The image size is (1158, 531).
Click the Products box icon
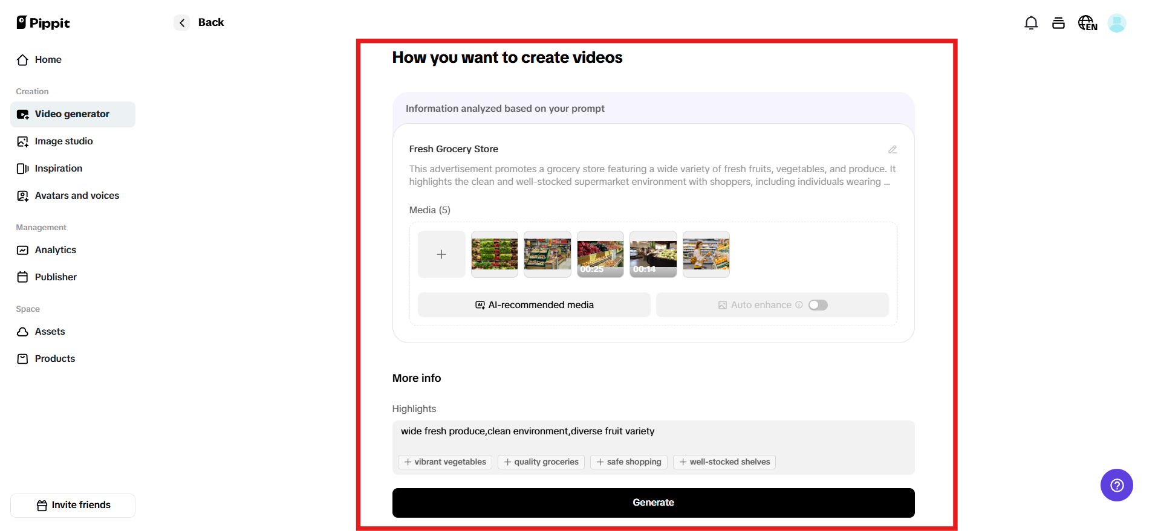23,359
